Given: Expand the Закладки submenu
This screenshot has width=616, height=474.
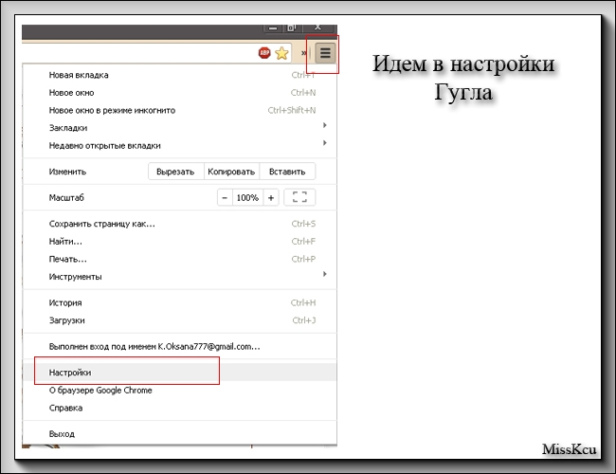Looking at the screenshot, I should coord(180,128).
